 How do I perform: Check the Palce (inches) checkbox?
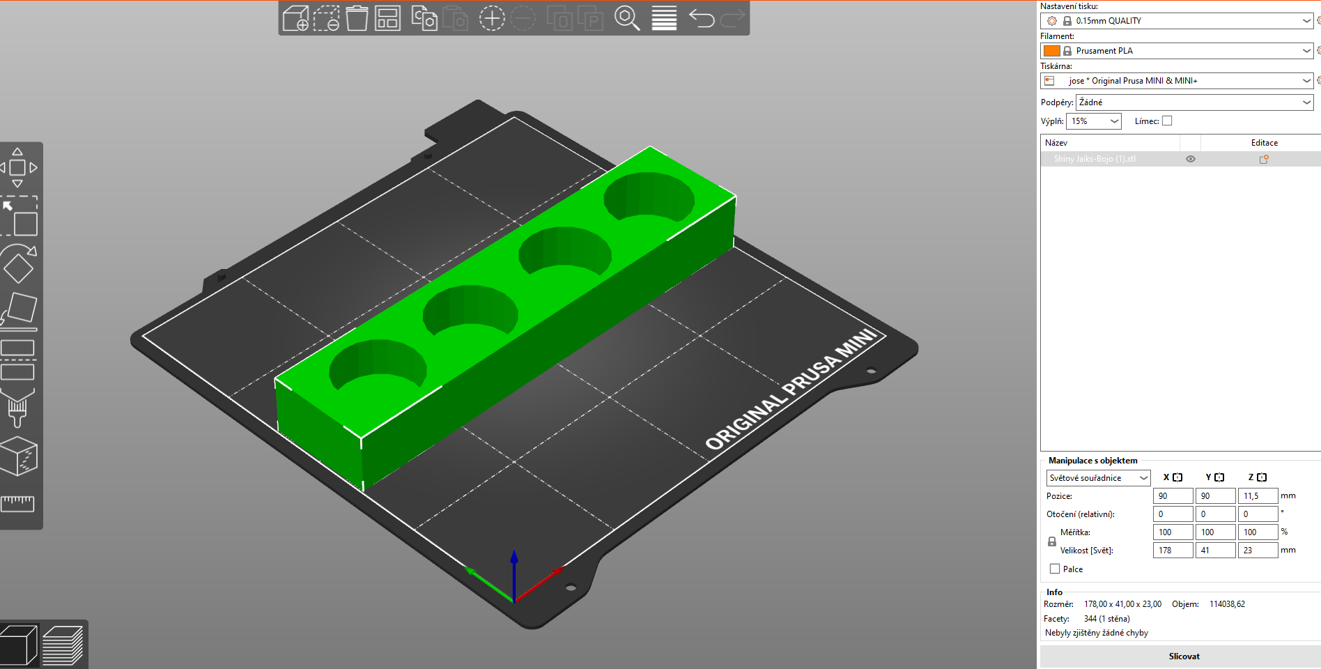1055,569
